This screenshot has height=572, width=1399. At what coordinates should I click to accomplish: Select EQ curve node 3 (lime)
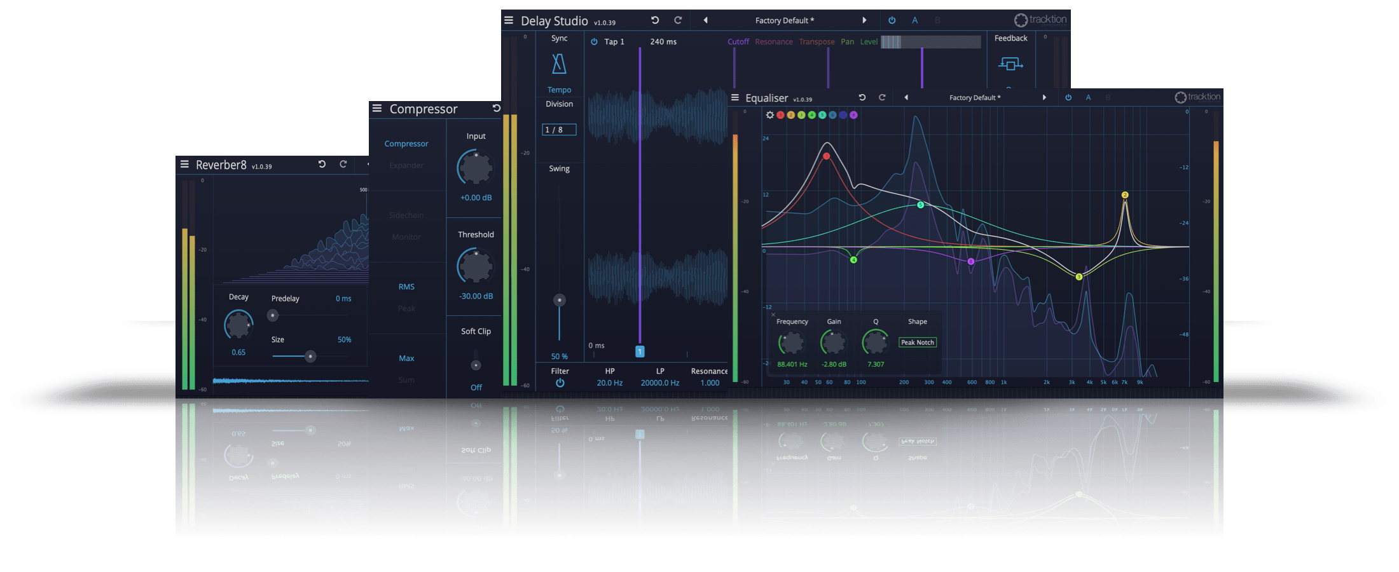[1079, 277]
